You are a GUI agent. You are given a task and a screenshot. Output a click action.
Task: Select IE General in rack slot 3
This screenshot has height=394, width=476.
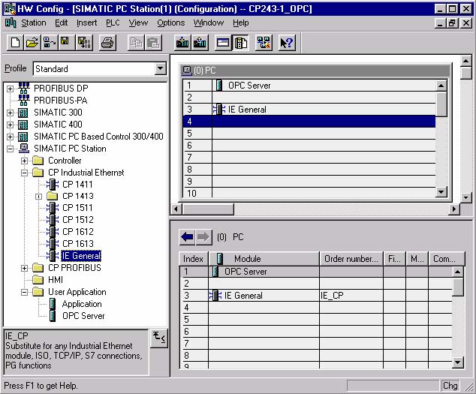click(309, 110)
